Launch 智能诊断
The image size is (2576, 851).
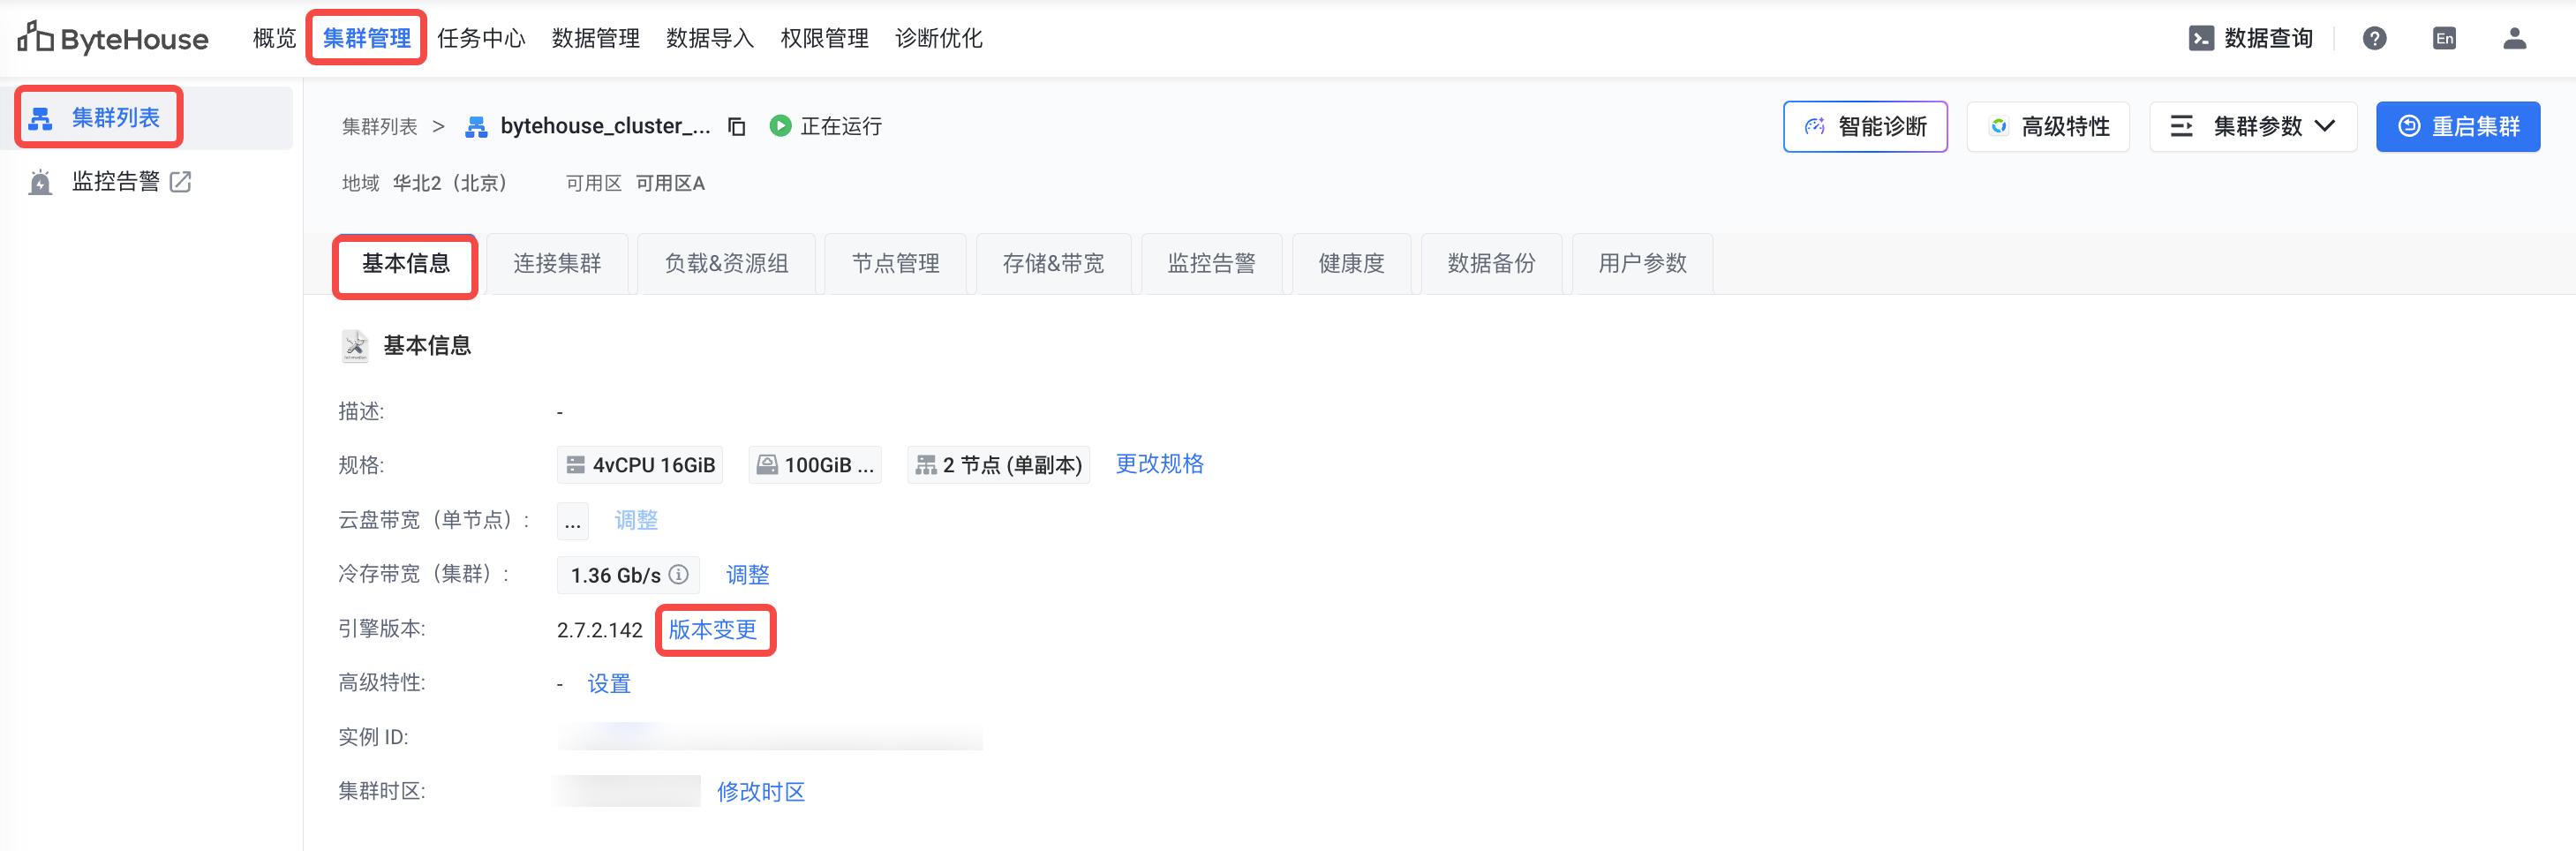1865,126
